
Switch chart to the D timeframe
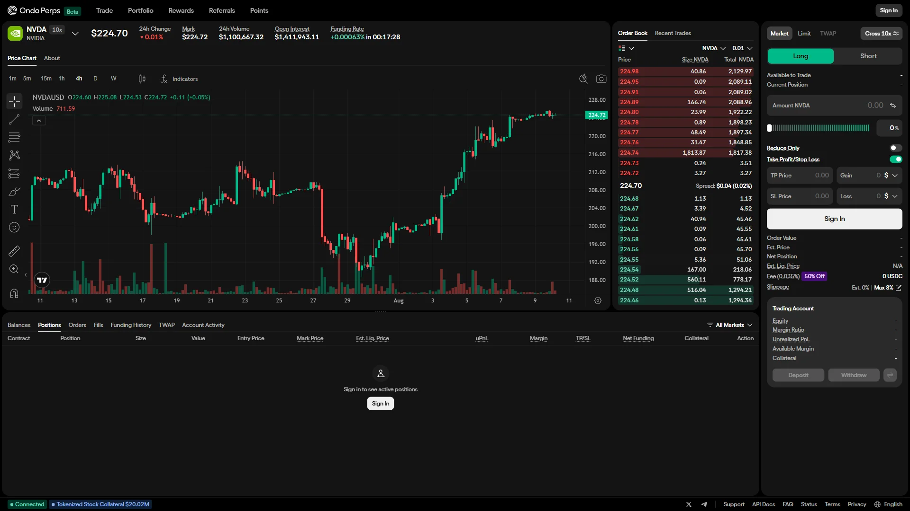95,79
